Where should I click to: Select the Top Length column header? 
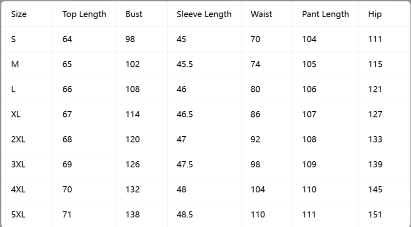[x=84, y=14]
